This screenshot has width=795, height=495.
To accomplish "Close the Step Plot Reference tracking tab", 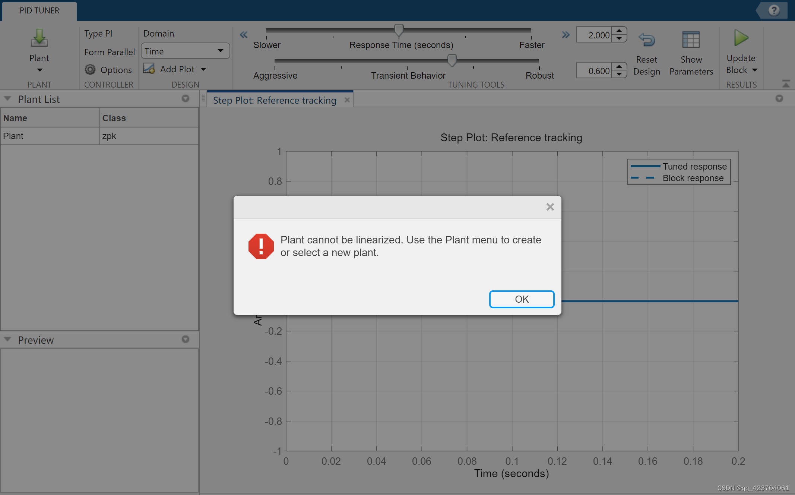I will 347,100.
